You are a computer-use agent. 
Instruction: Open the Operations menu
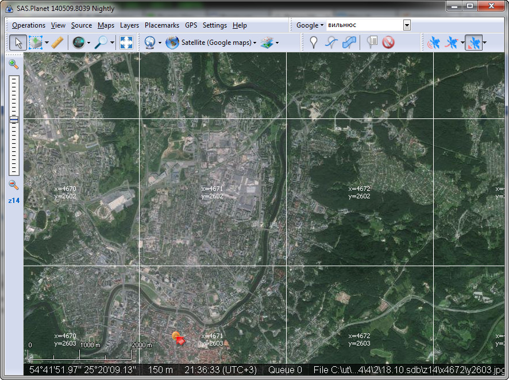coord(28,25)
